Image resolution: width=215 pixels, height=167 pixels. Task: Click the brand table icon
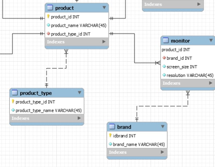[112, 127]
